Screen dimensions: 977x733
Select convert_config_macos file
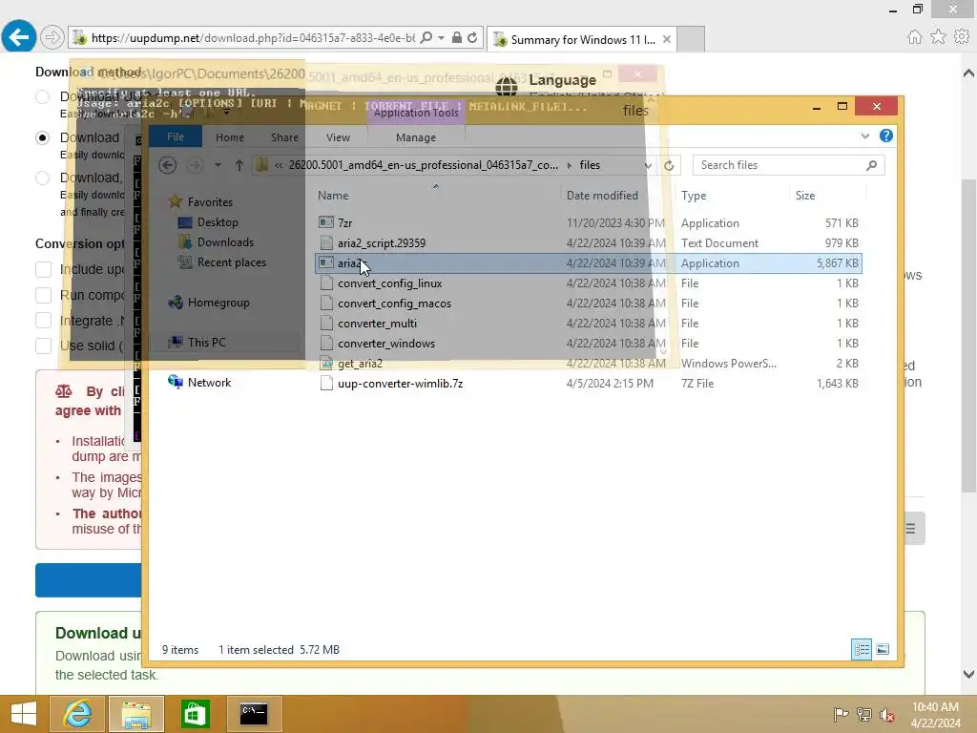click(394, 303)
